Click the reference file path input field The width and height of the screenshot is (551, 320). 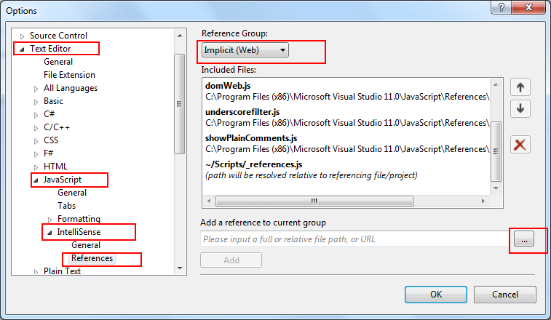pos(355,239)
